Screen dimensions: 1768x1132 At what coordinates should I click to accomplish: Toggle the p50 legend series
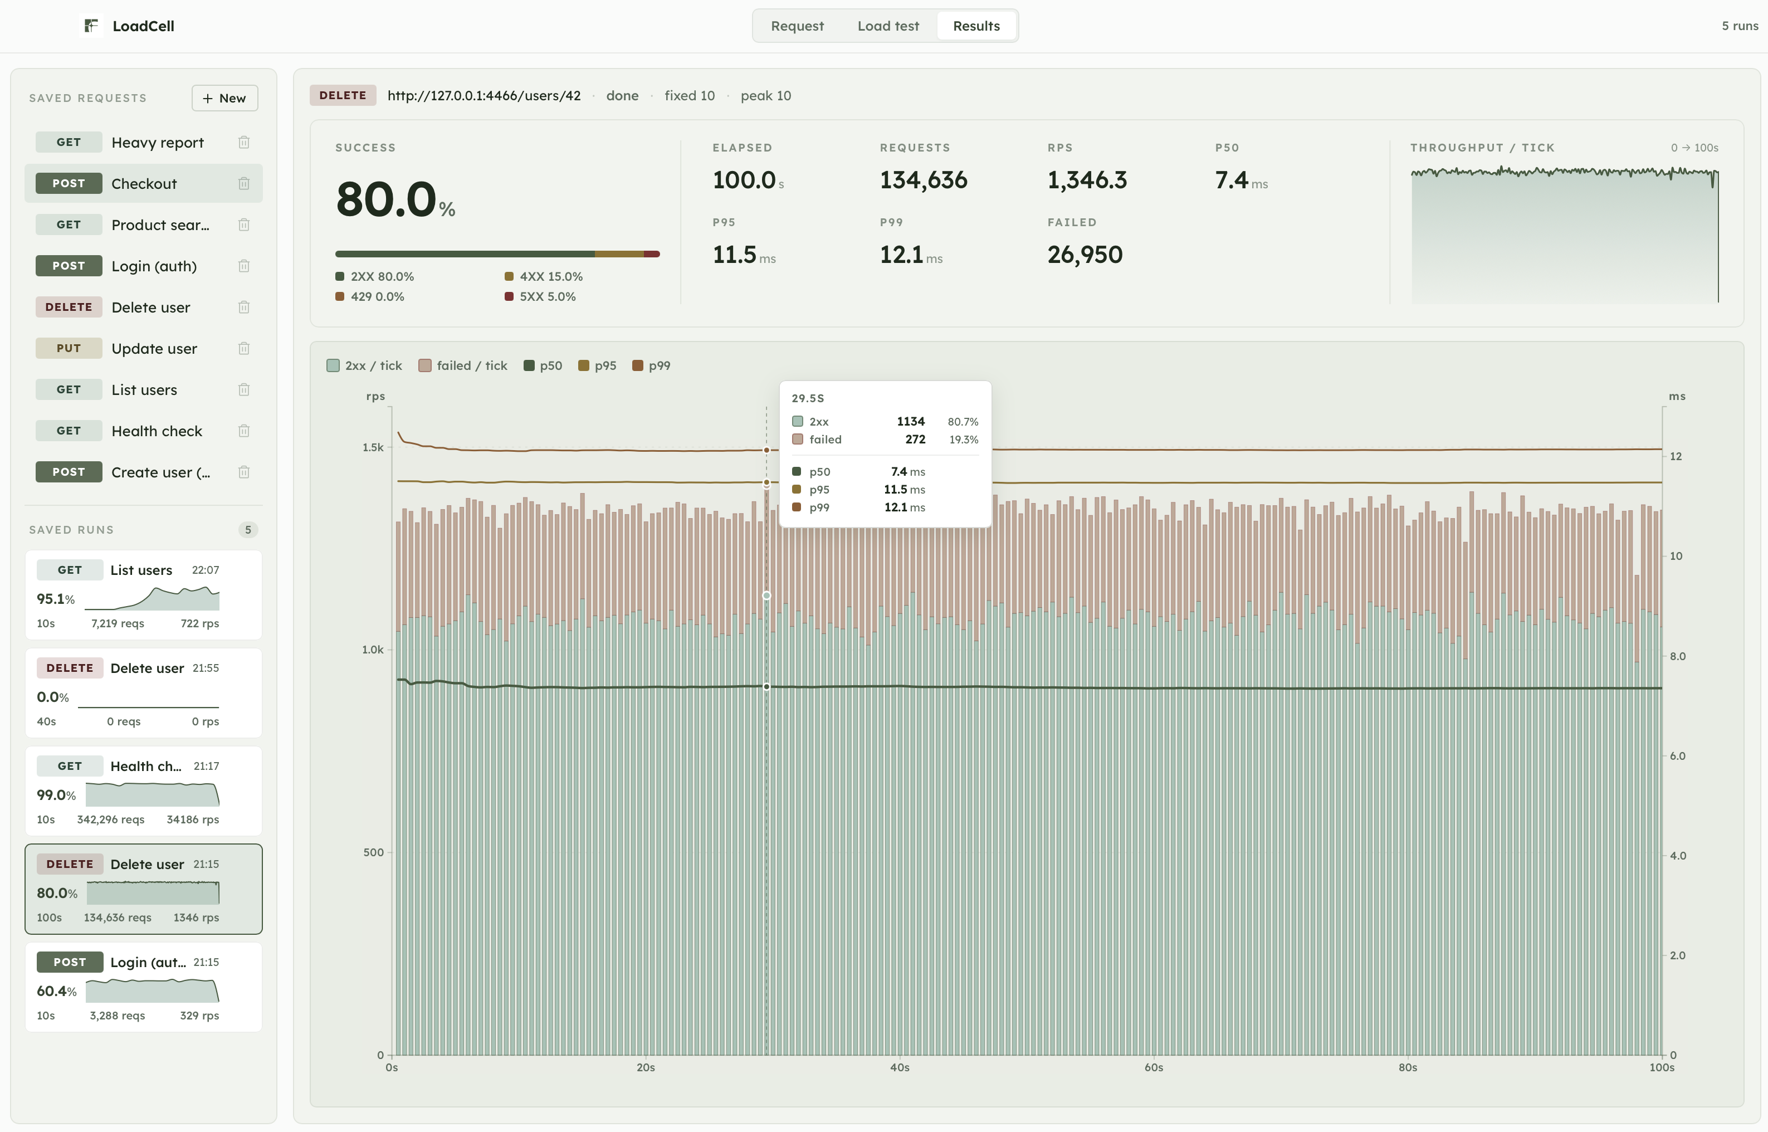pyautogui.click(x=543, y=366)
